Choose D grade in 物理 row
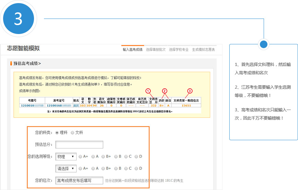The width and height of the screenshot is (298, 190). pos(136,157)
